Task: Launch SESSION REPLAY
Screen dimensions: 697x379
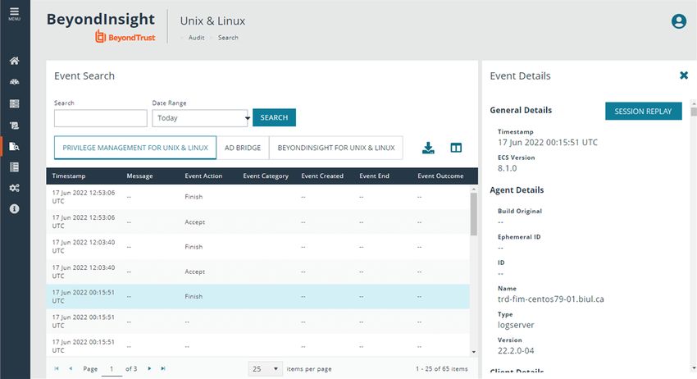Action: (x=643, y=112)
